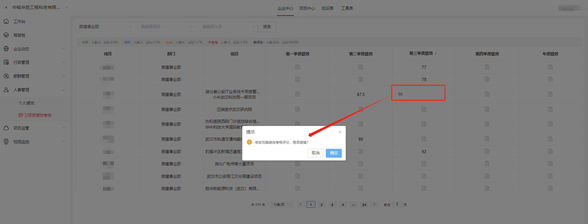The image size is (588, 224).
Task: Open the 房建事业部 department dropdown
Action: point(105,27)
